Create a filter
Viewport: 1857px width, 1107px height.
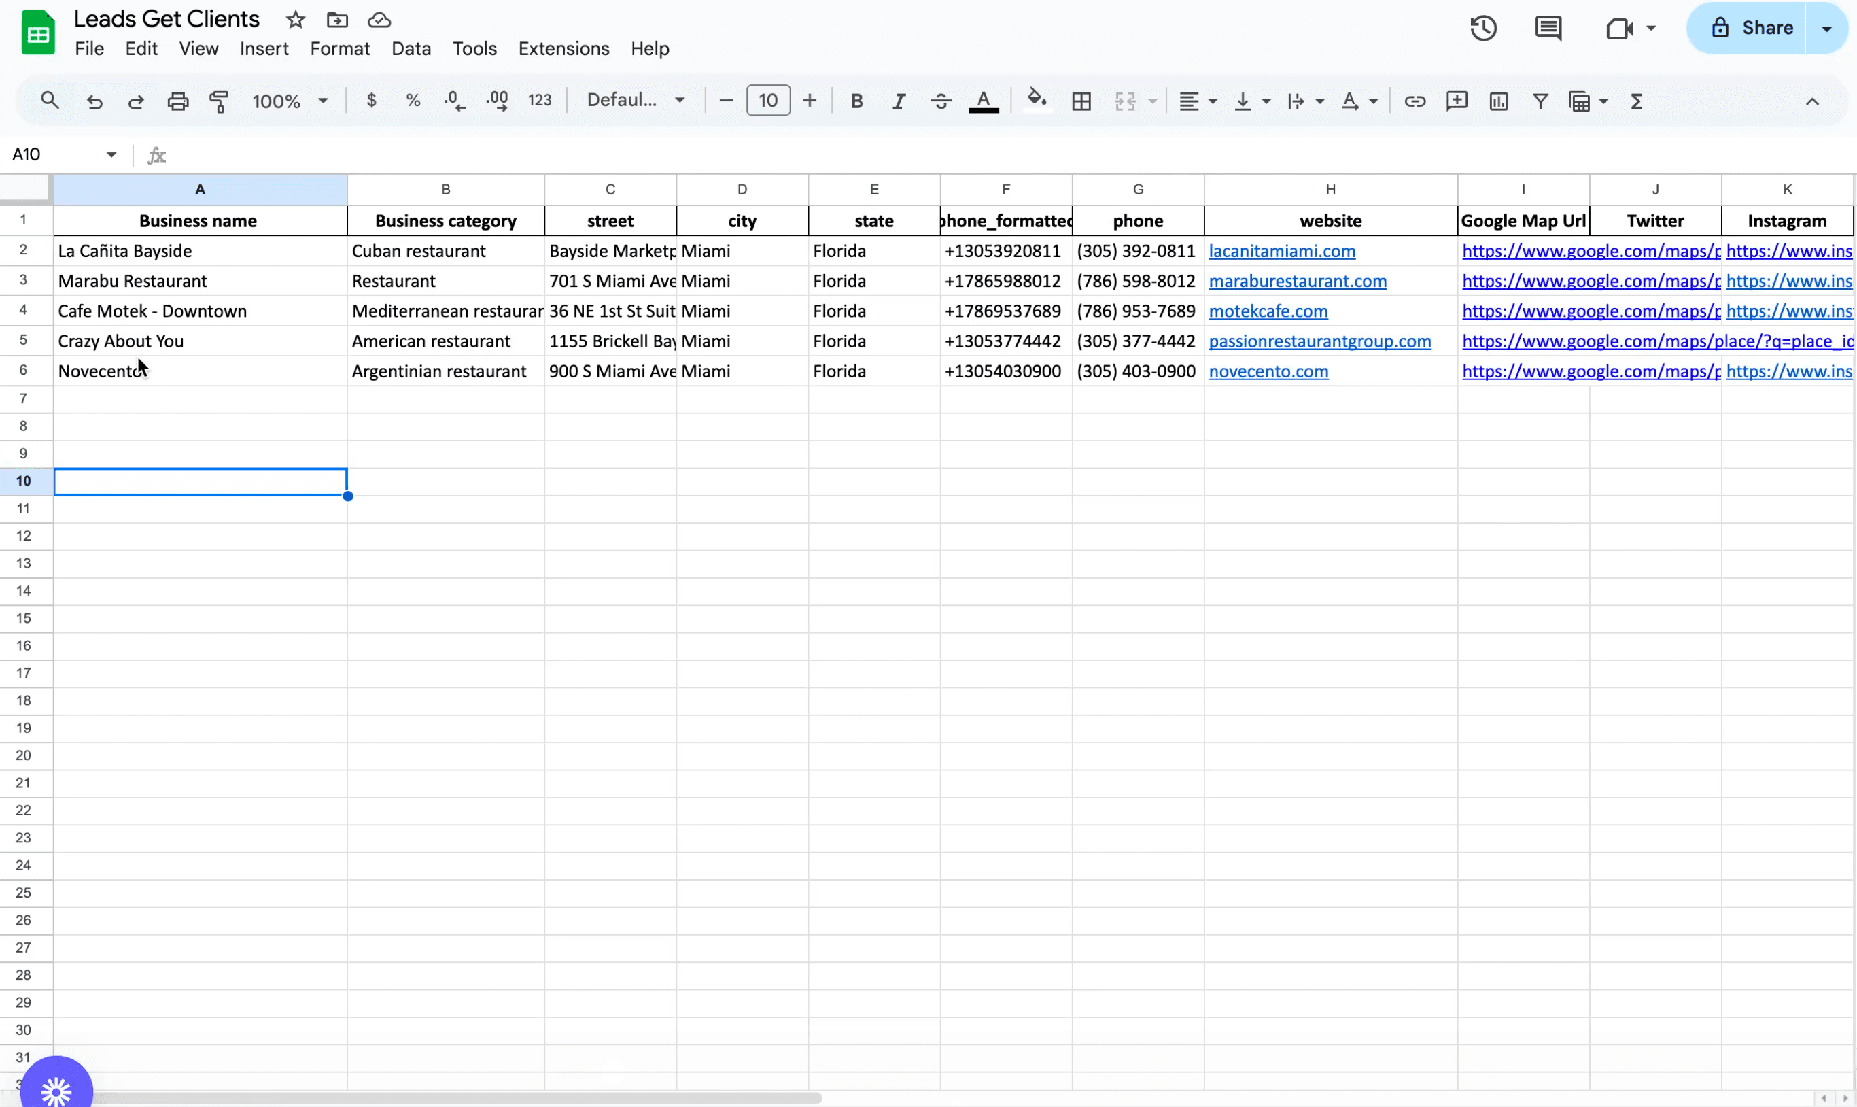[x=1540, y=101]
